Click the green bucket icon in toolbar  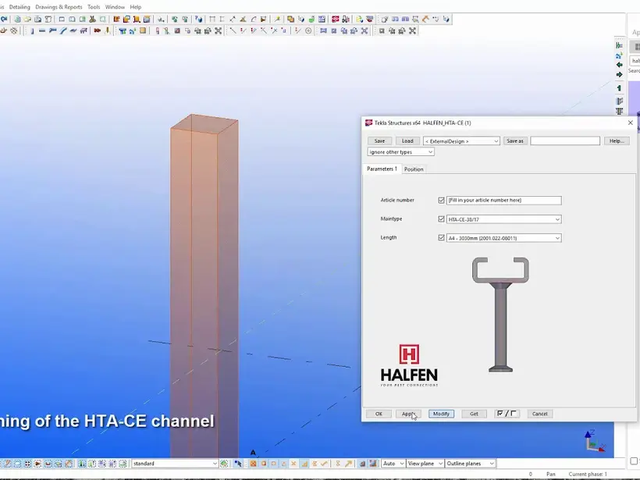point(311,20)
